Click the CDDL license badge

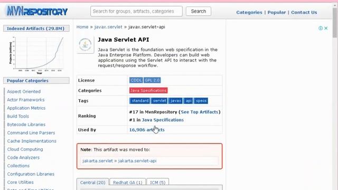tap(136, 80)
